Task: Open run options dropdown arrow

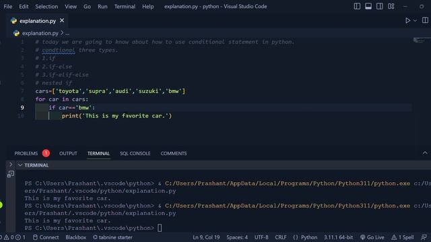Action: (415, 21)
